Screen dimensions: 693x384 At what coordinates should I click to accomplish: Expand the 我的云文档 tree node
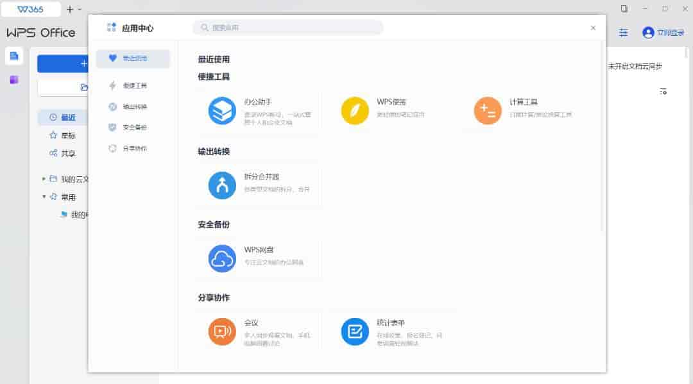coord(44,179)
